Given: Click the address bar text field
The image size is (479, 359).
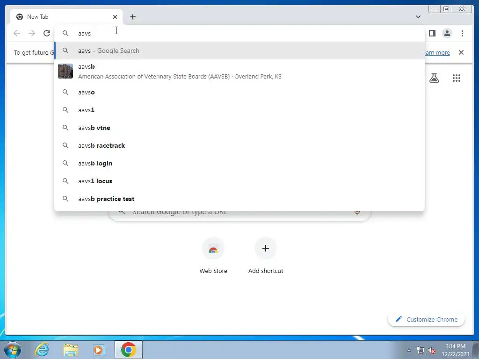Looking at the screenshot, I should [x=239, y=33].
